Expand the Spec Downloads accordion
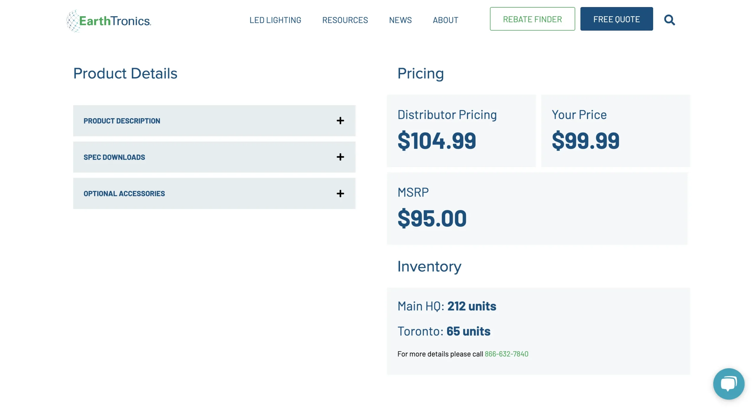Viewport: 753px width, 408px height. pyautogui.click(x=114, y=157)
